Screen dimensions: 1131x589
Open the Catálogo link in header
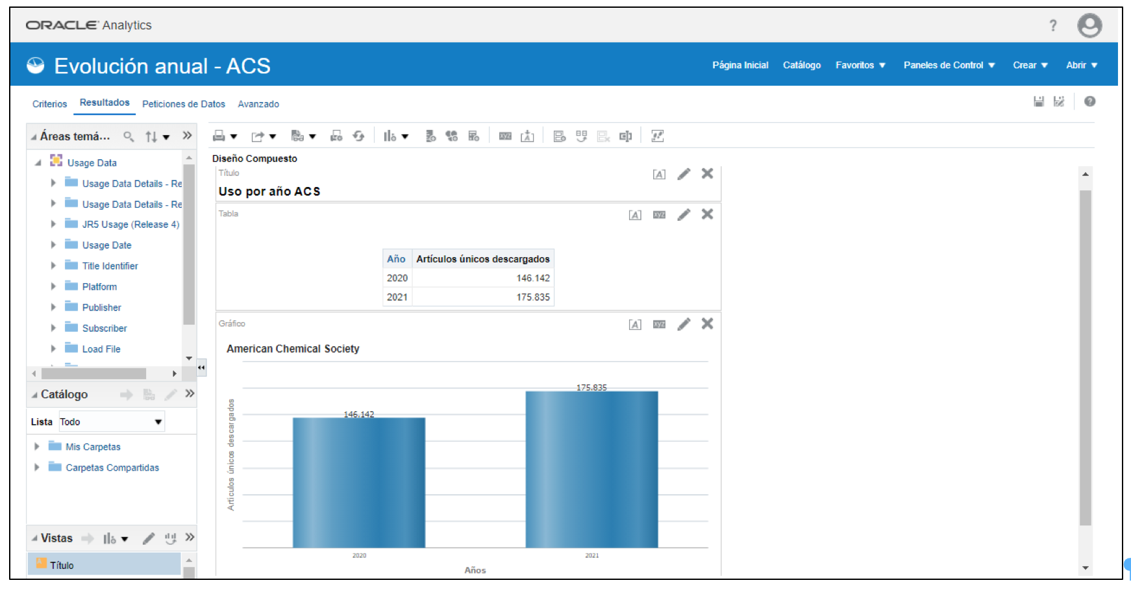point(801,65)
